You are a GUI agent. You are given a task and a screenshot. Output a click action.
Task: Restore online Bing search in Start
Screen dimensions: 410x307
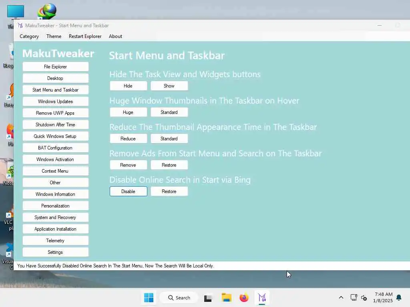pyautogui.click(x=169, y=191)
